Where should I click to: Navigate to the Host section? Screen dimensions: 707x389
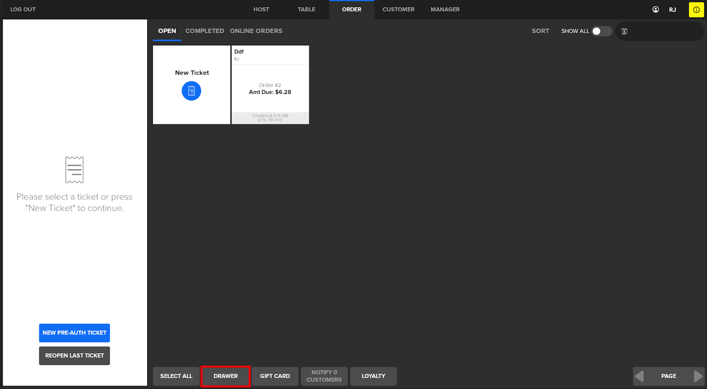click(261, 9)
